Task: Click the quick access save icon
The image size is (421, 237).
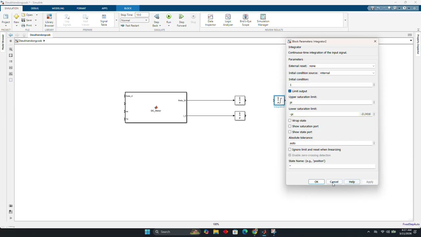Action: 372,8
